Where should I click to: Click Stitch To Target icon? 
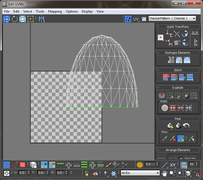point(166,77)
